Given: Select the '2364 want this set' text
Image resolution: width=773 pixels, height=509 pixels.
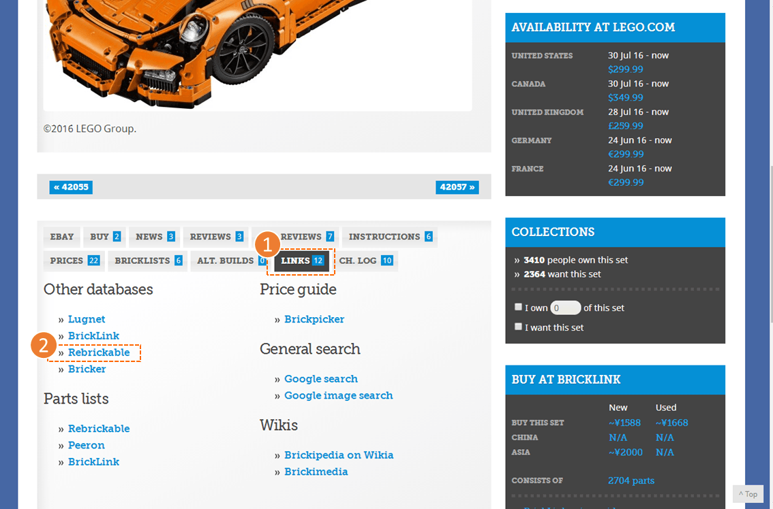Looking at the screenshot, I should tap(562, 274).
